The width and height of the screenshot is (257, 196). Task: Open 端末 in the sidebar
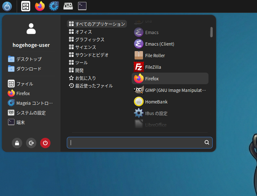click(x=16, y=122)
